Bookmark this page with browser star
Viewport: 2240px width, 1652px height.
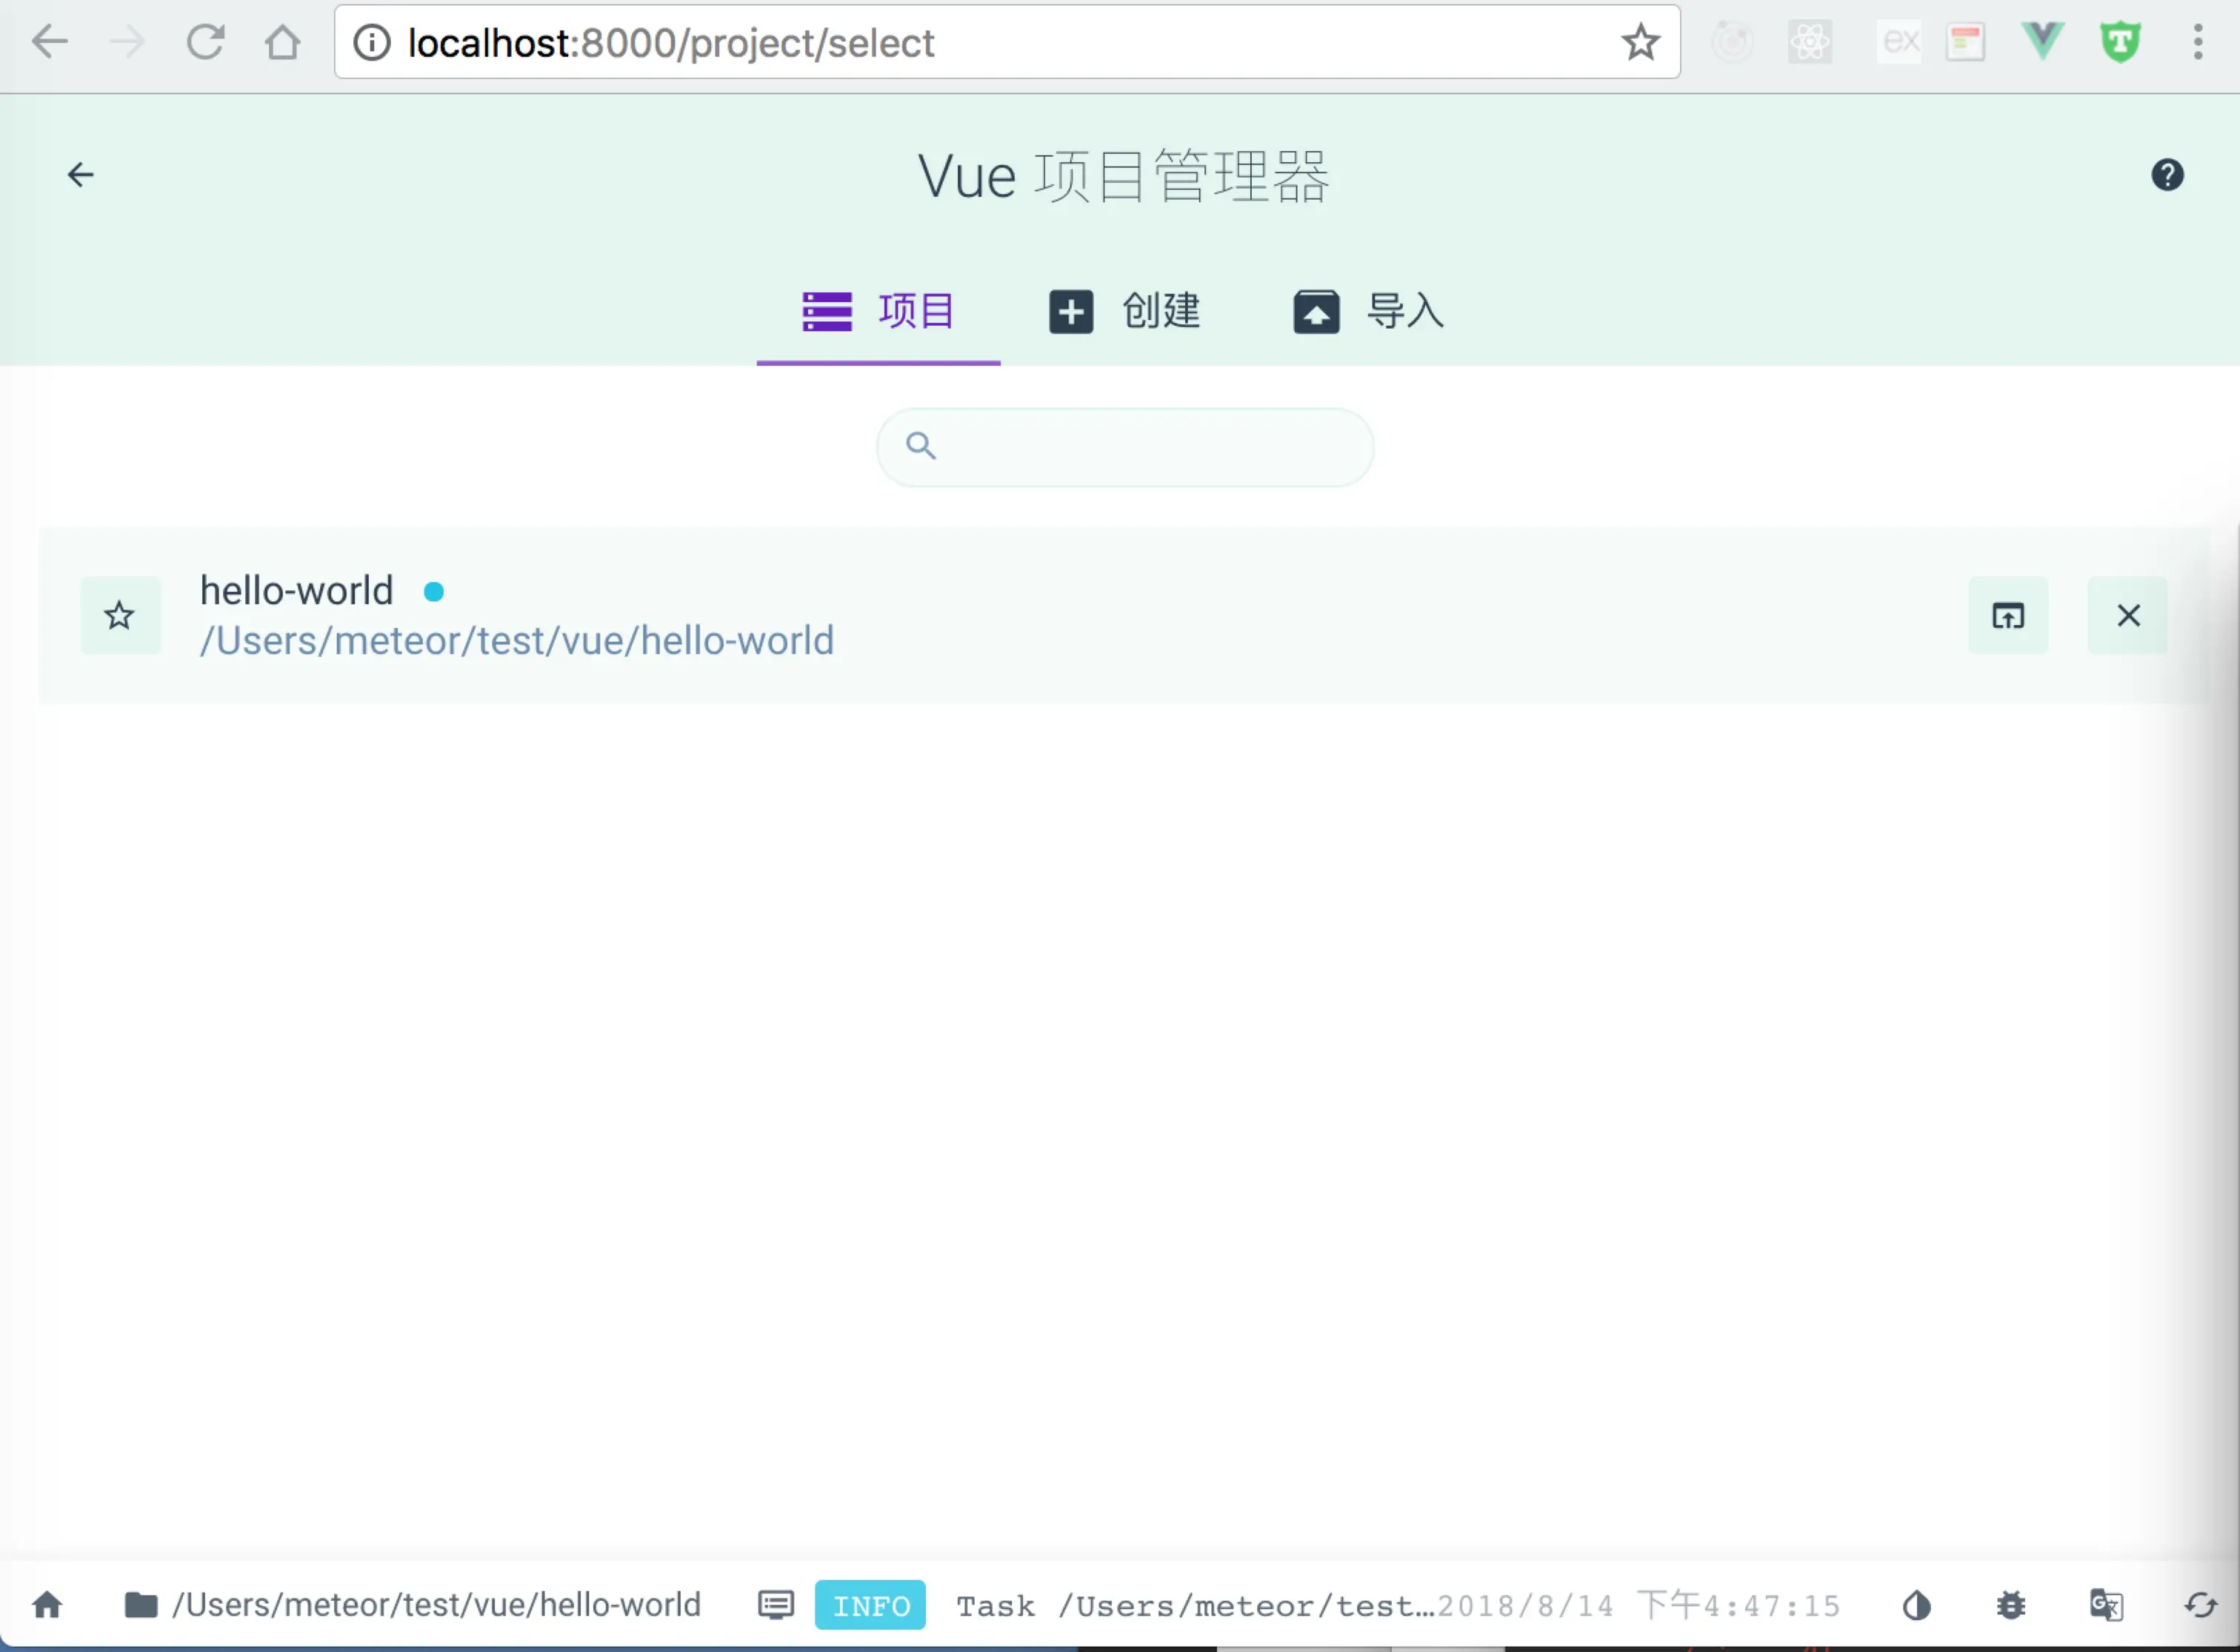click(x=1640, y=42)
